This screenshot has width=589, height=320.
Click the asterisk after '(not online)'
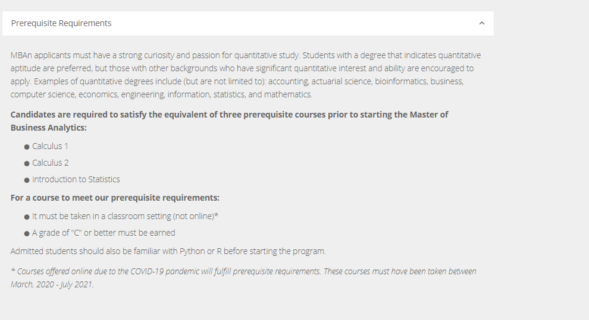pyautogui.click(x=217, y=215)
